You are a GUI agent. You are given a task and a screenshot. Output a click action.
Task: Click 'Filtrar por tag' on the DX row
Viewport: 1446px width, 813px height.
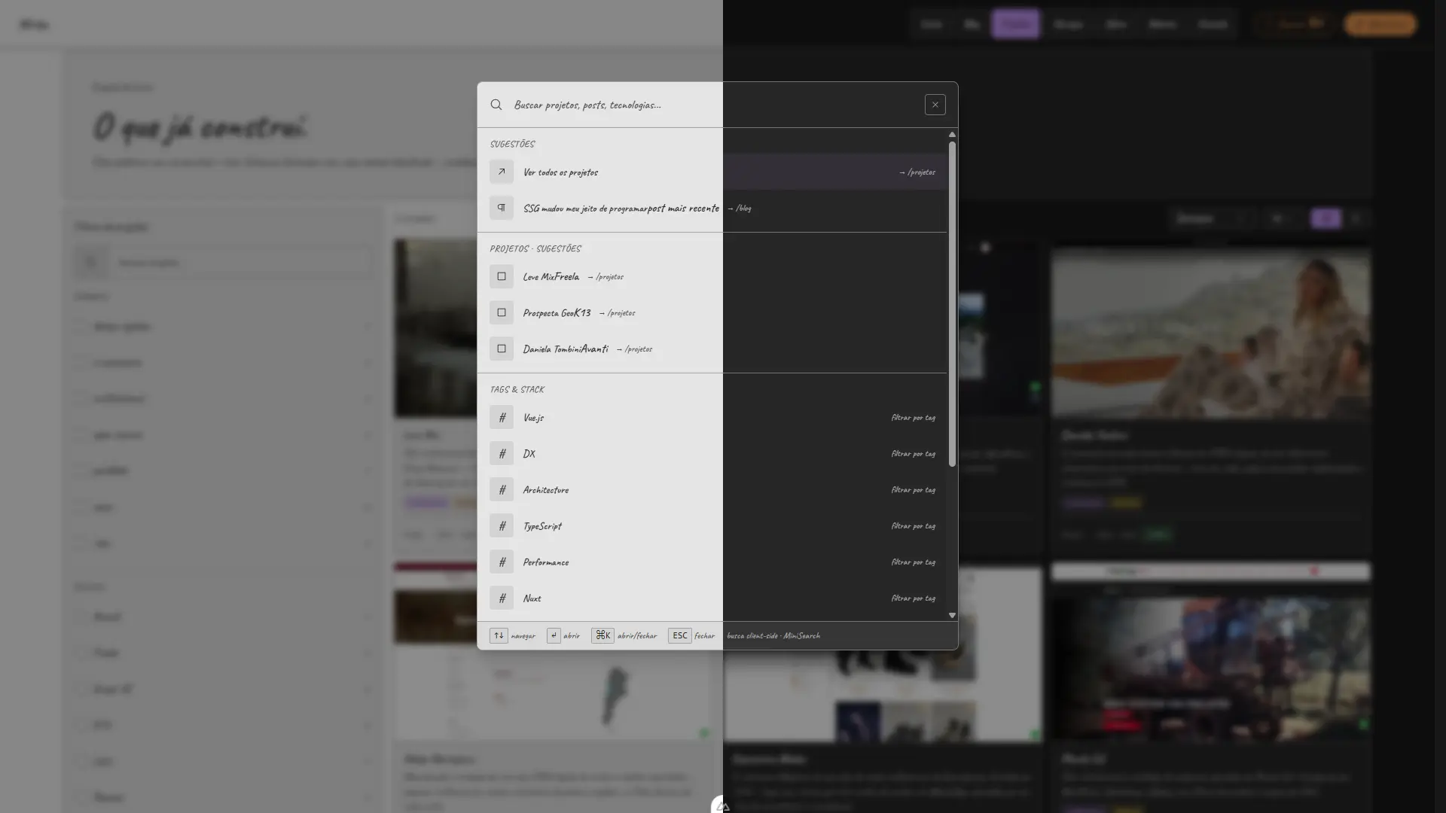pos(913,454)
